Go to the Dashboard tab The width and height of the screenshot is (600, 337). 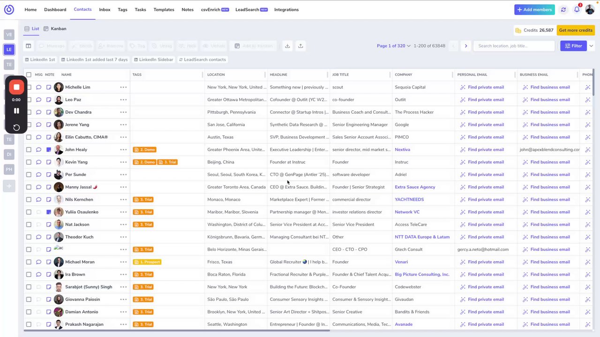click(55, 9)
